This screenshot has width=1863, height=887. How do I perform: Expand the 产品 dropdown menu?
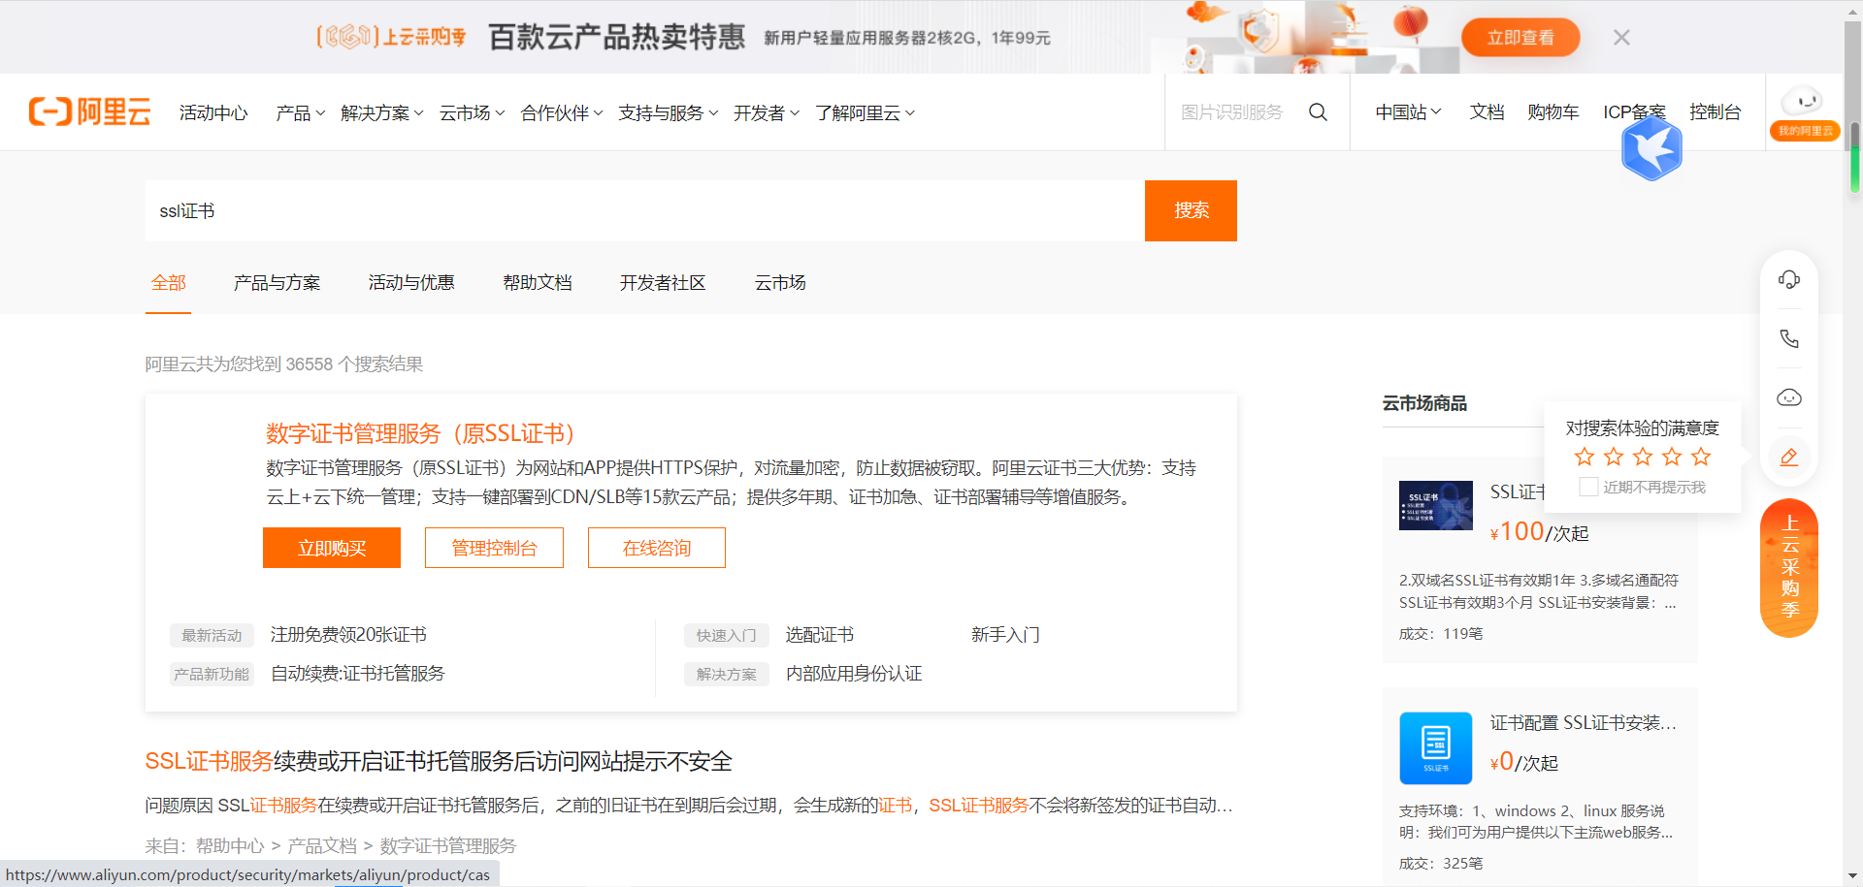click(x=301, y=113)
